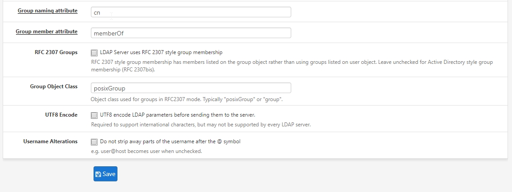Click the "user@host becomes user" example text

point(146,151)
